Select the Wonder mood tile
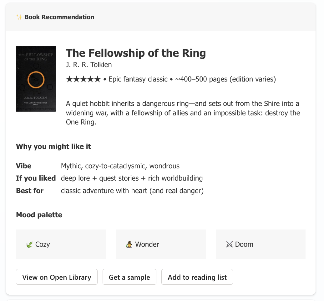The width and height of the screenshot is (324, 301). point(160,244)
